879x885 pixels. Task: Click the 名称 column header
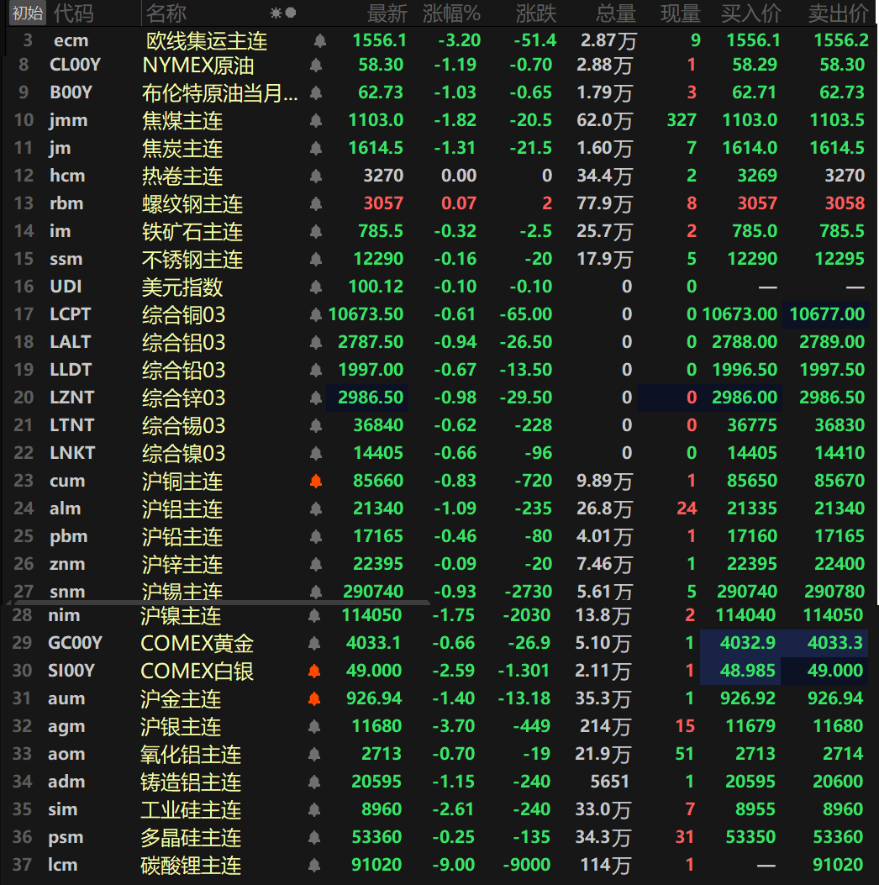[x=166, y=13]
